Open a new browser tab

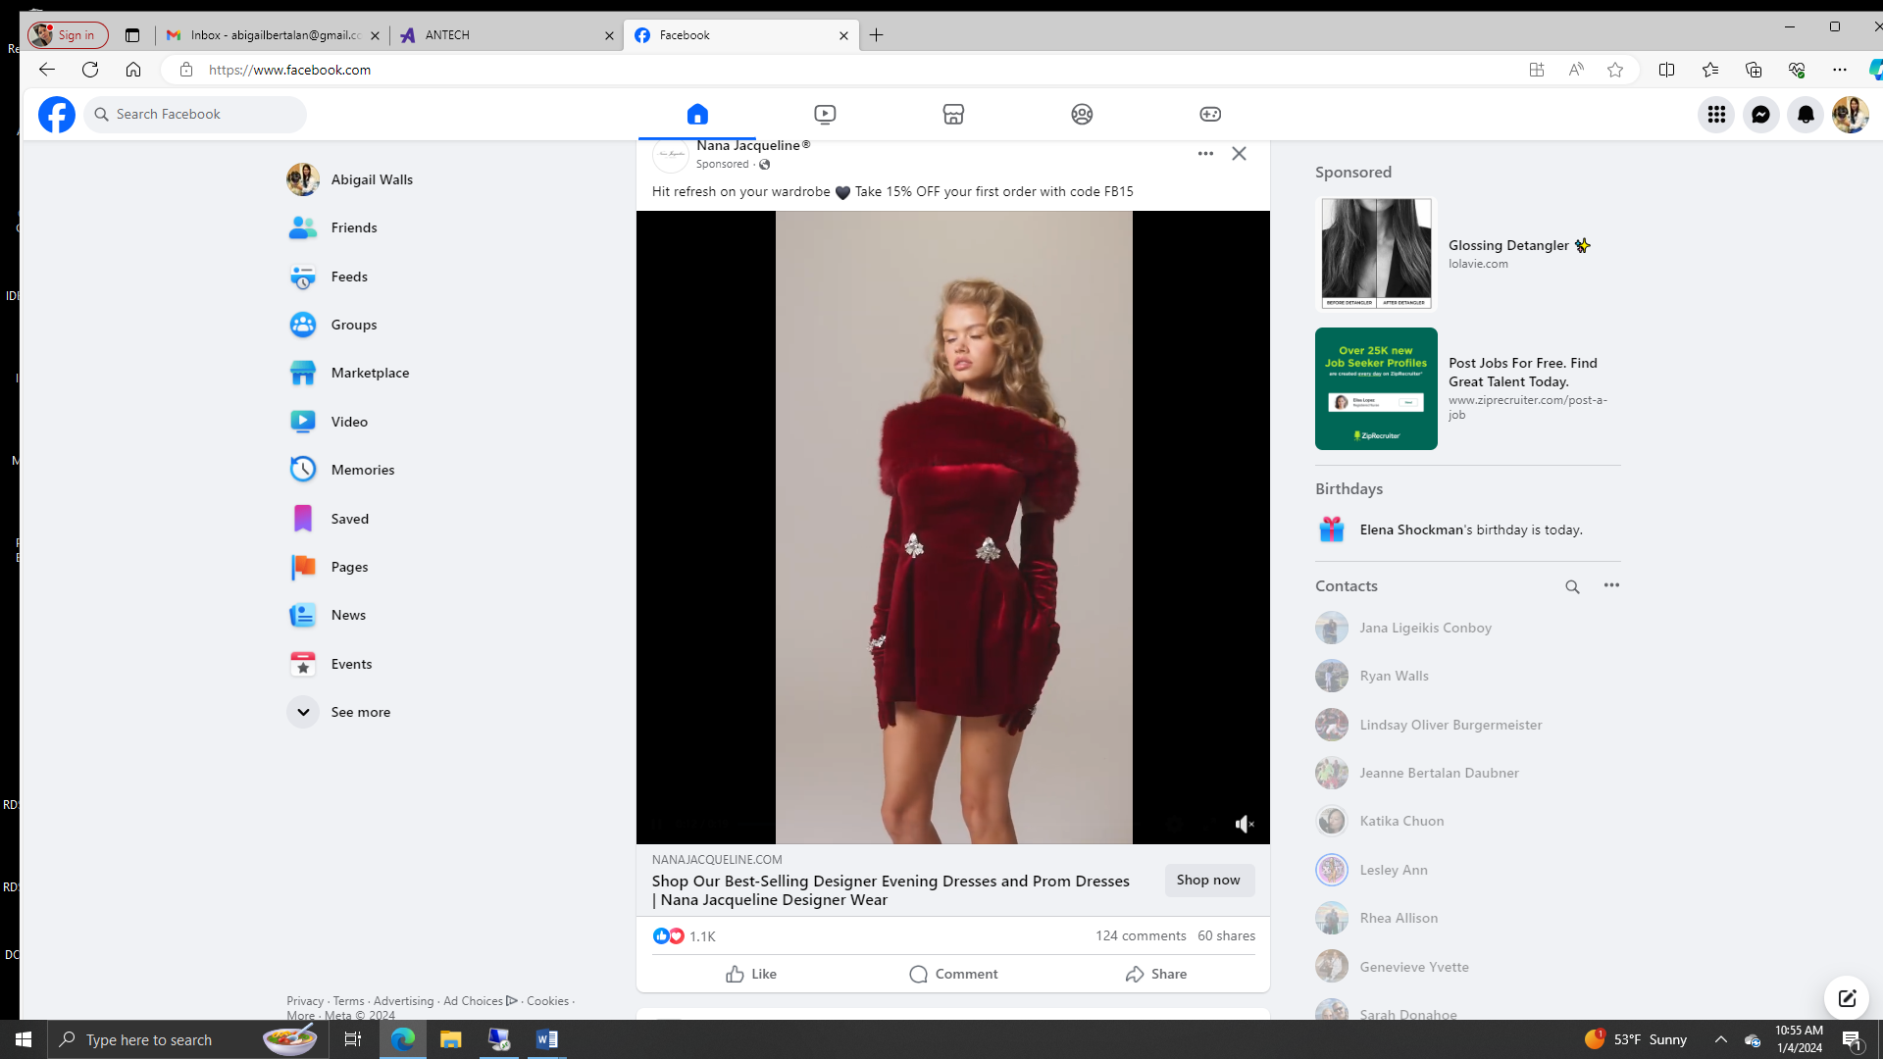coord(877,35)
